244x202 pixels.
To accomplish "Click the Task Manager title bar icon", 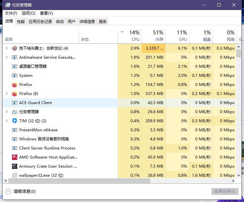I will pyautogui.click(x=7, y=5).
